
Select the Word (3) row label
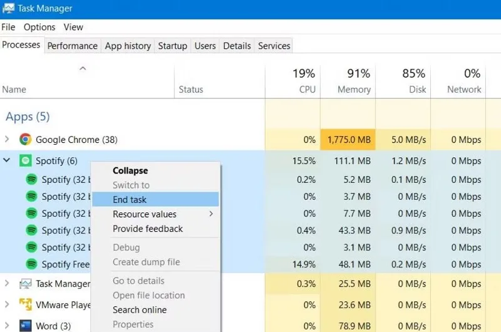(53, 326)
